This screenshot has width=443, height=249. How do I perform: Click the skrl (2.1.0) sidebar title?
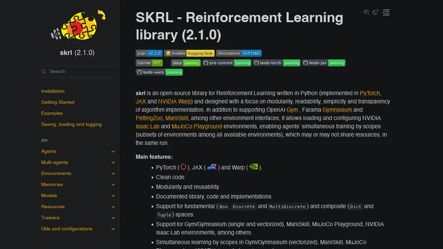tap(77, 53)
